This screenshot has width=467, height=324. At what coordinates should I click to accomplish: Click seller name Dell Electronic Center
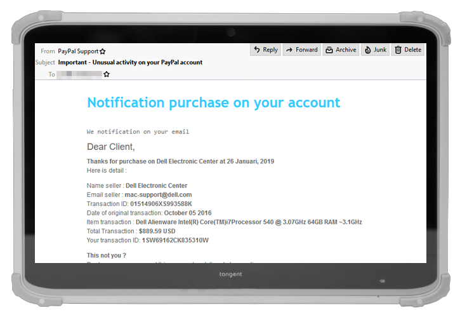pos(156,186)
